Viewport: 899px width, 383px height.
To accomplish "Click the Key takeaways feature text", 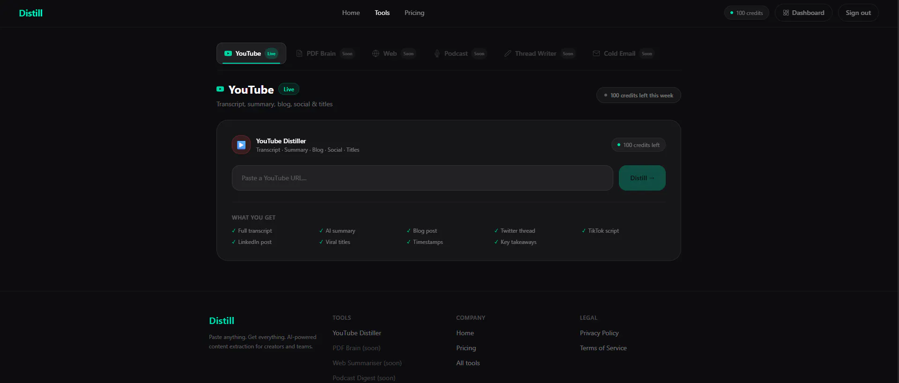I will coord(519,242).
